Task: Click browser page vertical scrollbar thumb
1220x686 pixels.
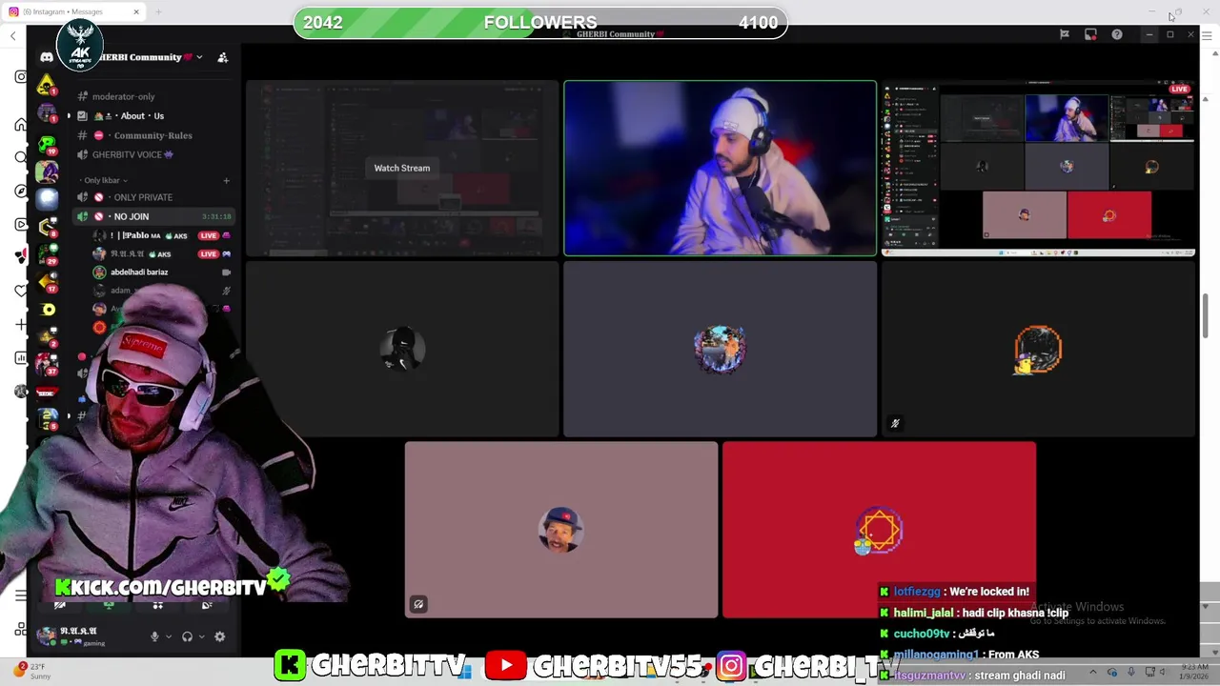Action: click(1206, 315)
